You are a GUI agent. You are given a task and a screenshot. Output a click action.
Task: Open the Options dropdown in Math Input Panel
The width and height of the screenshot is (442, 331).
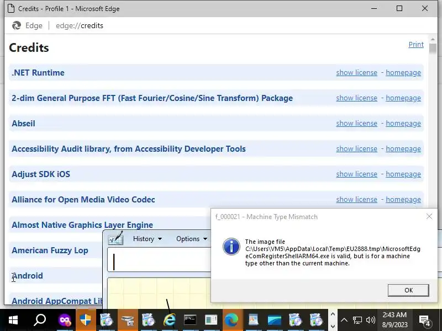tap(192, 239)
